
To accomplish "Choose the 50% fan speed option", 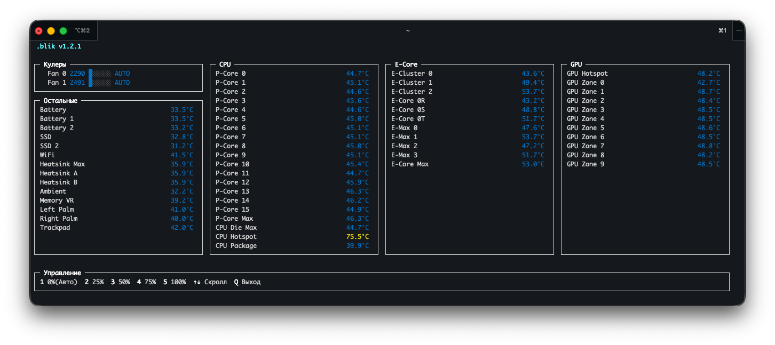I will (x=120, y=282).
